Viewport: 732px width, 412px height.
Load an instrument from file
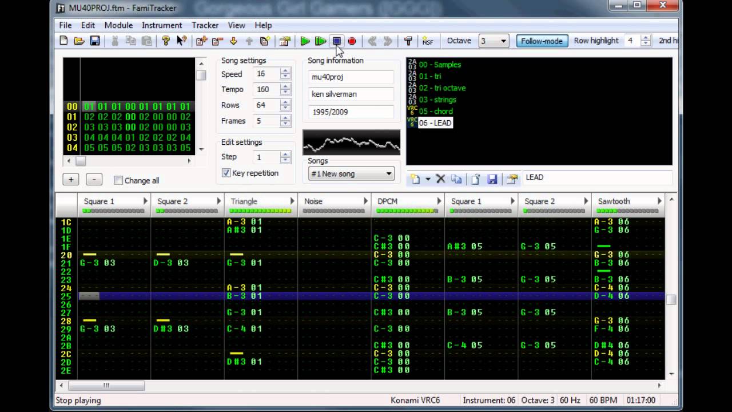(x=476, y=179)
